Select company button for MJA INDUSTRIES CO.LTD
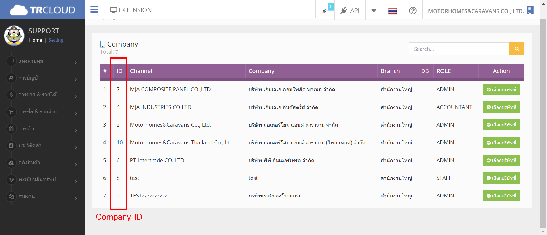This screenshot has width=547, height=235. point(501,107)
